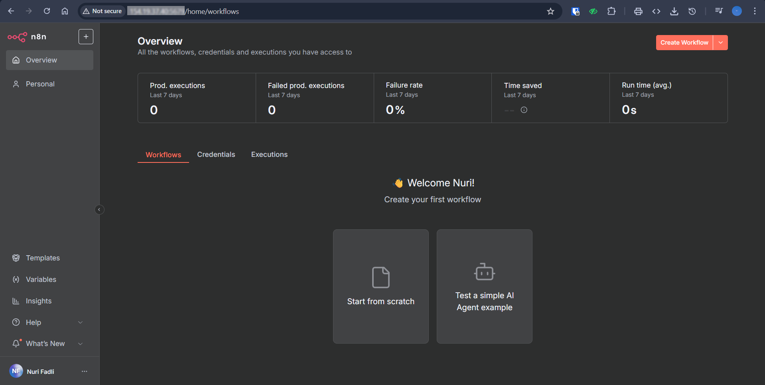Viewport: 765px width, 385px height.
Task: Click the info icon next to Time saved
Action: [x=524, y=110]
